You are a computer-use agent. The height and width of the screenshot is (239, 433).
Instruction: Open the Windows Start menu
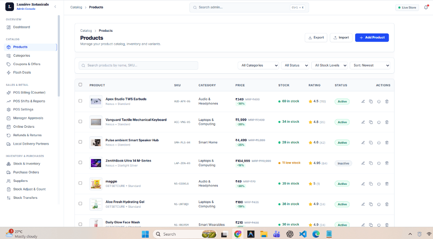point(145,234)
